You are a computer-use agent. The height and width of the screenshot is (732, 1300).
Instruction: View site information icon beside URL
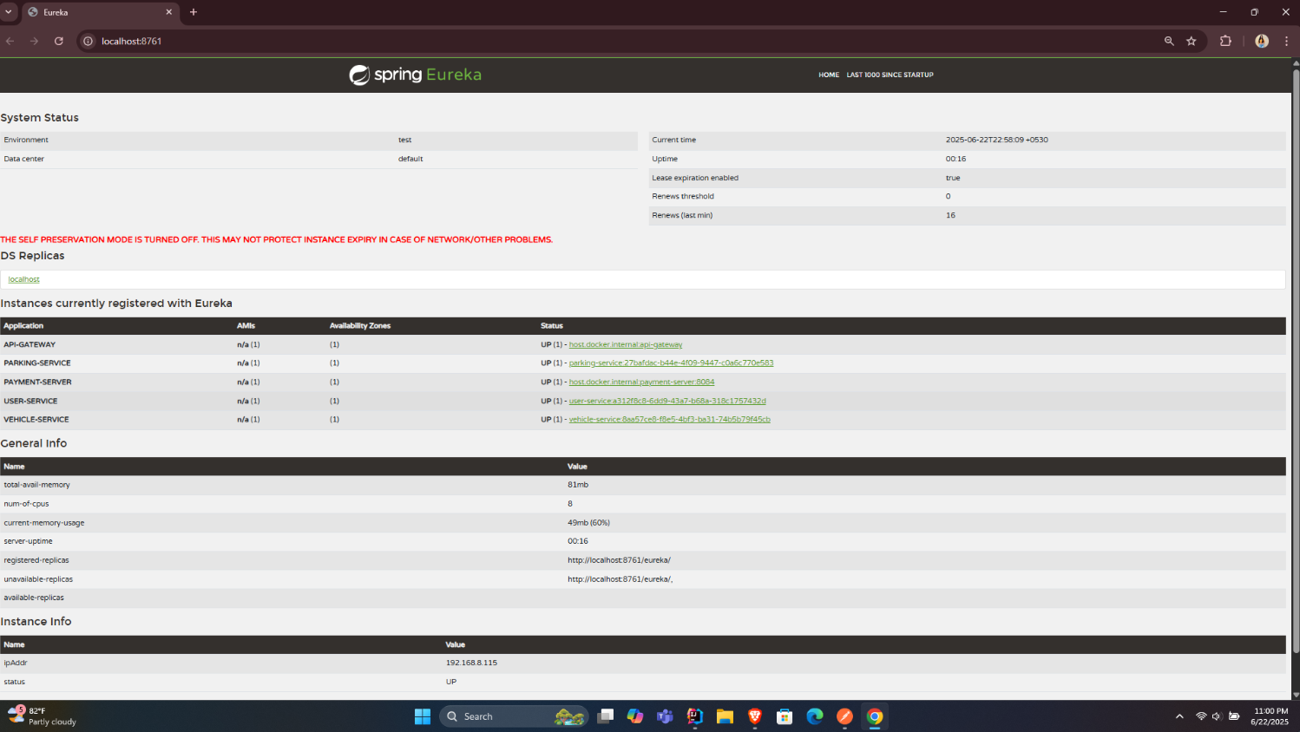[88, 41]
